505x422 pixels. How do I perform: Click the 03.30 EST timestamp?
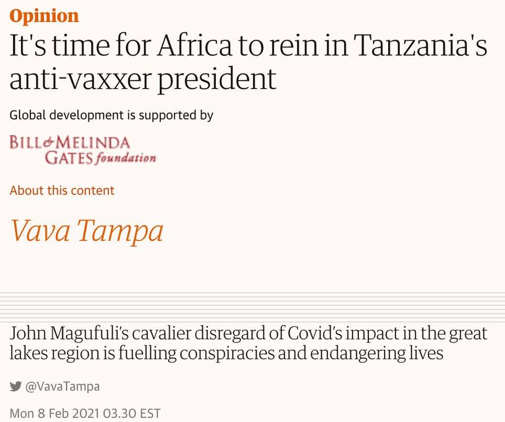click(132, 413)
